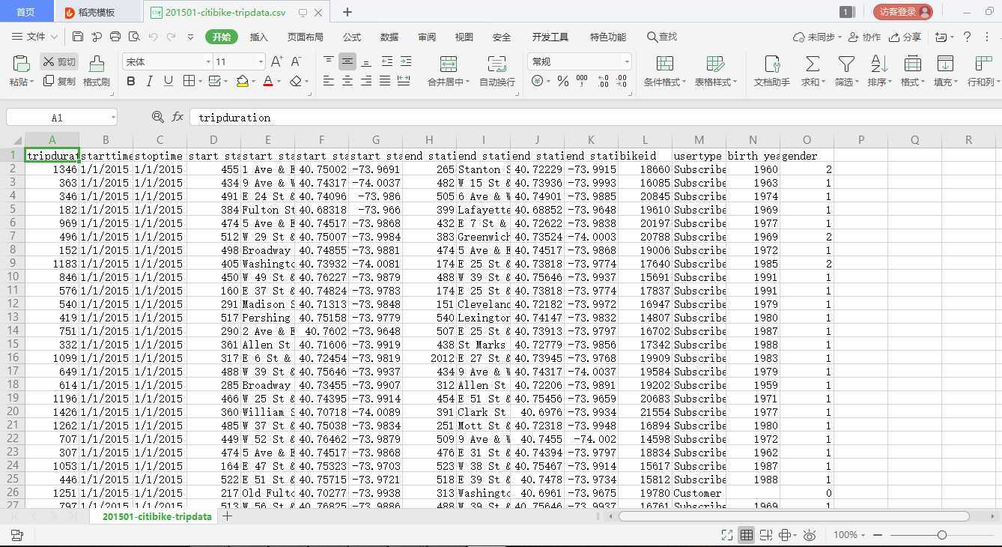Increase font size with the A+ icon
The height and width of the screenshot is (547, 1002).
276,61
